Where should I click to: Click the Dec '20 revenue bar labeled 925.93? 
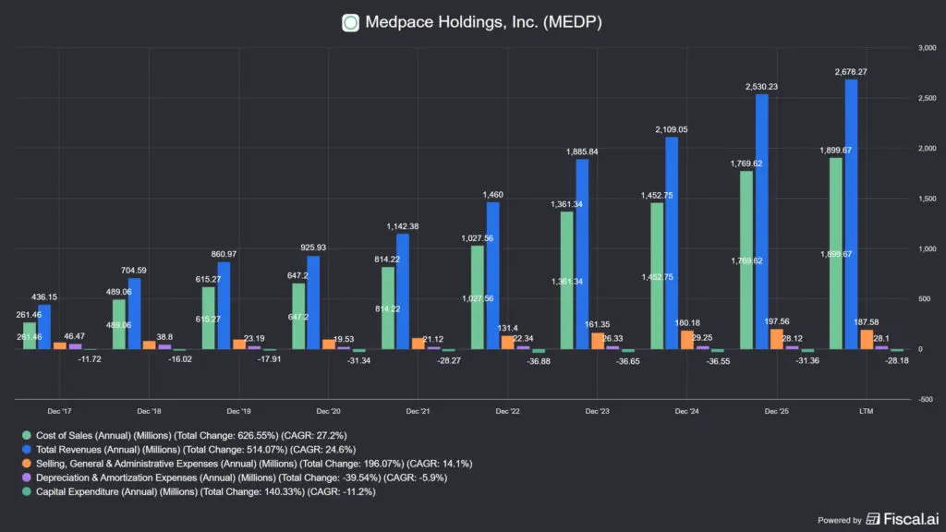tap(314, 302)
